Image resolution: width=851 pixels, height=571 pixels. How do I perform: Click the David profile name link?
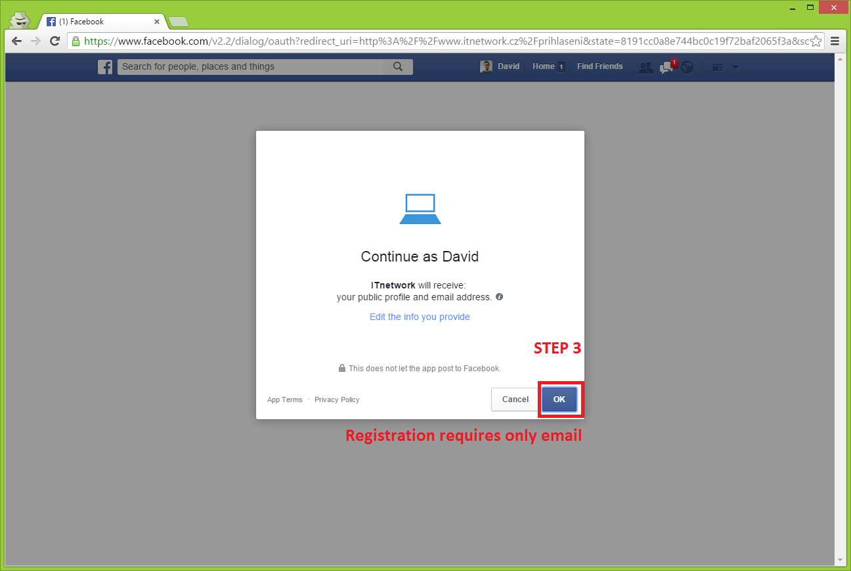(x=509, y=66)
